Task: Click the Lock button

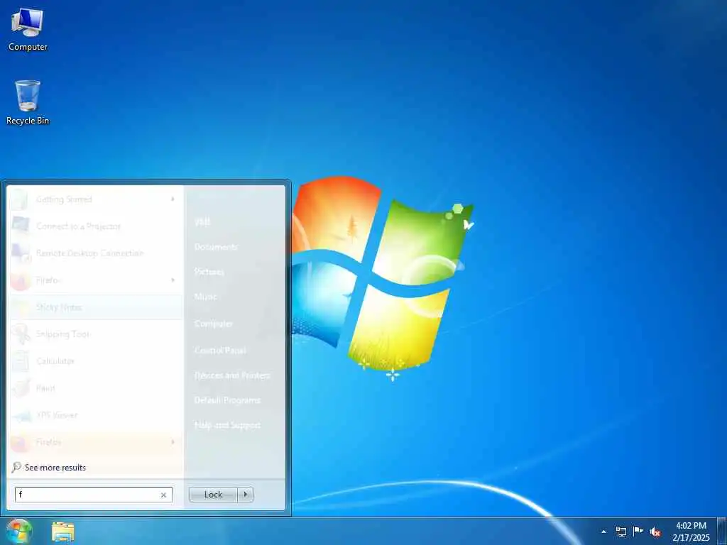Action: click(x=213, y=495)
